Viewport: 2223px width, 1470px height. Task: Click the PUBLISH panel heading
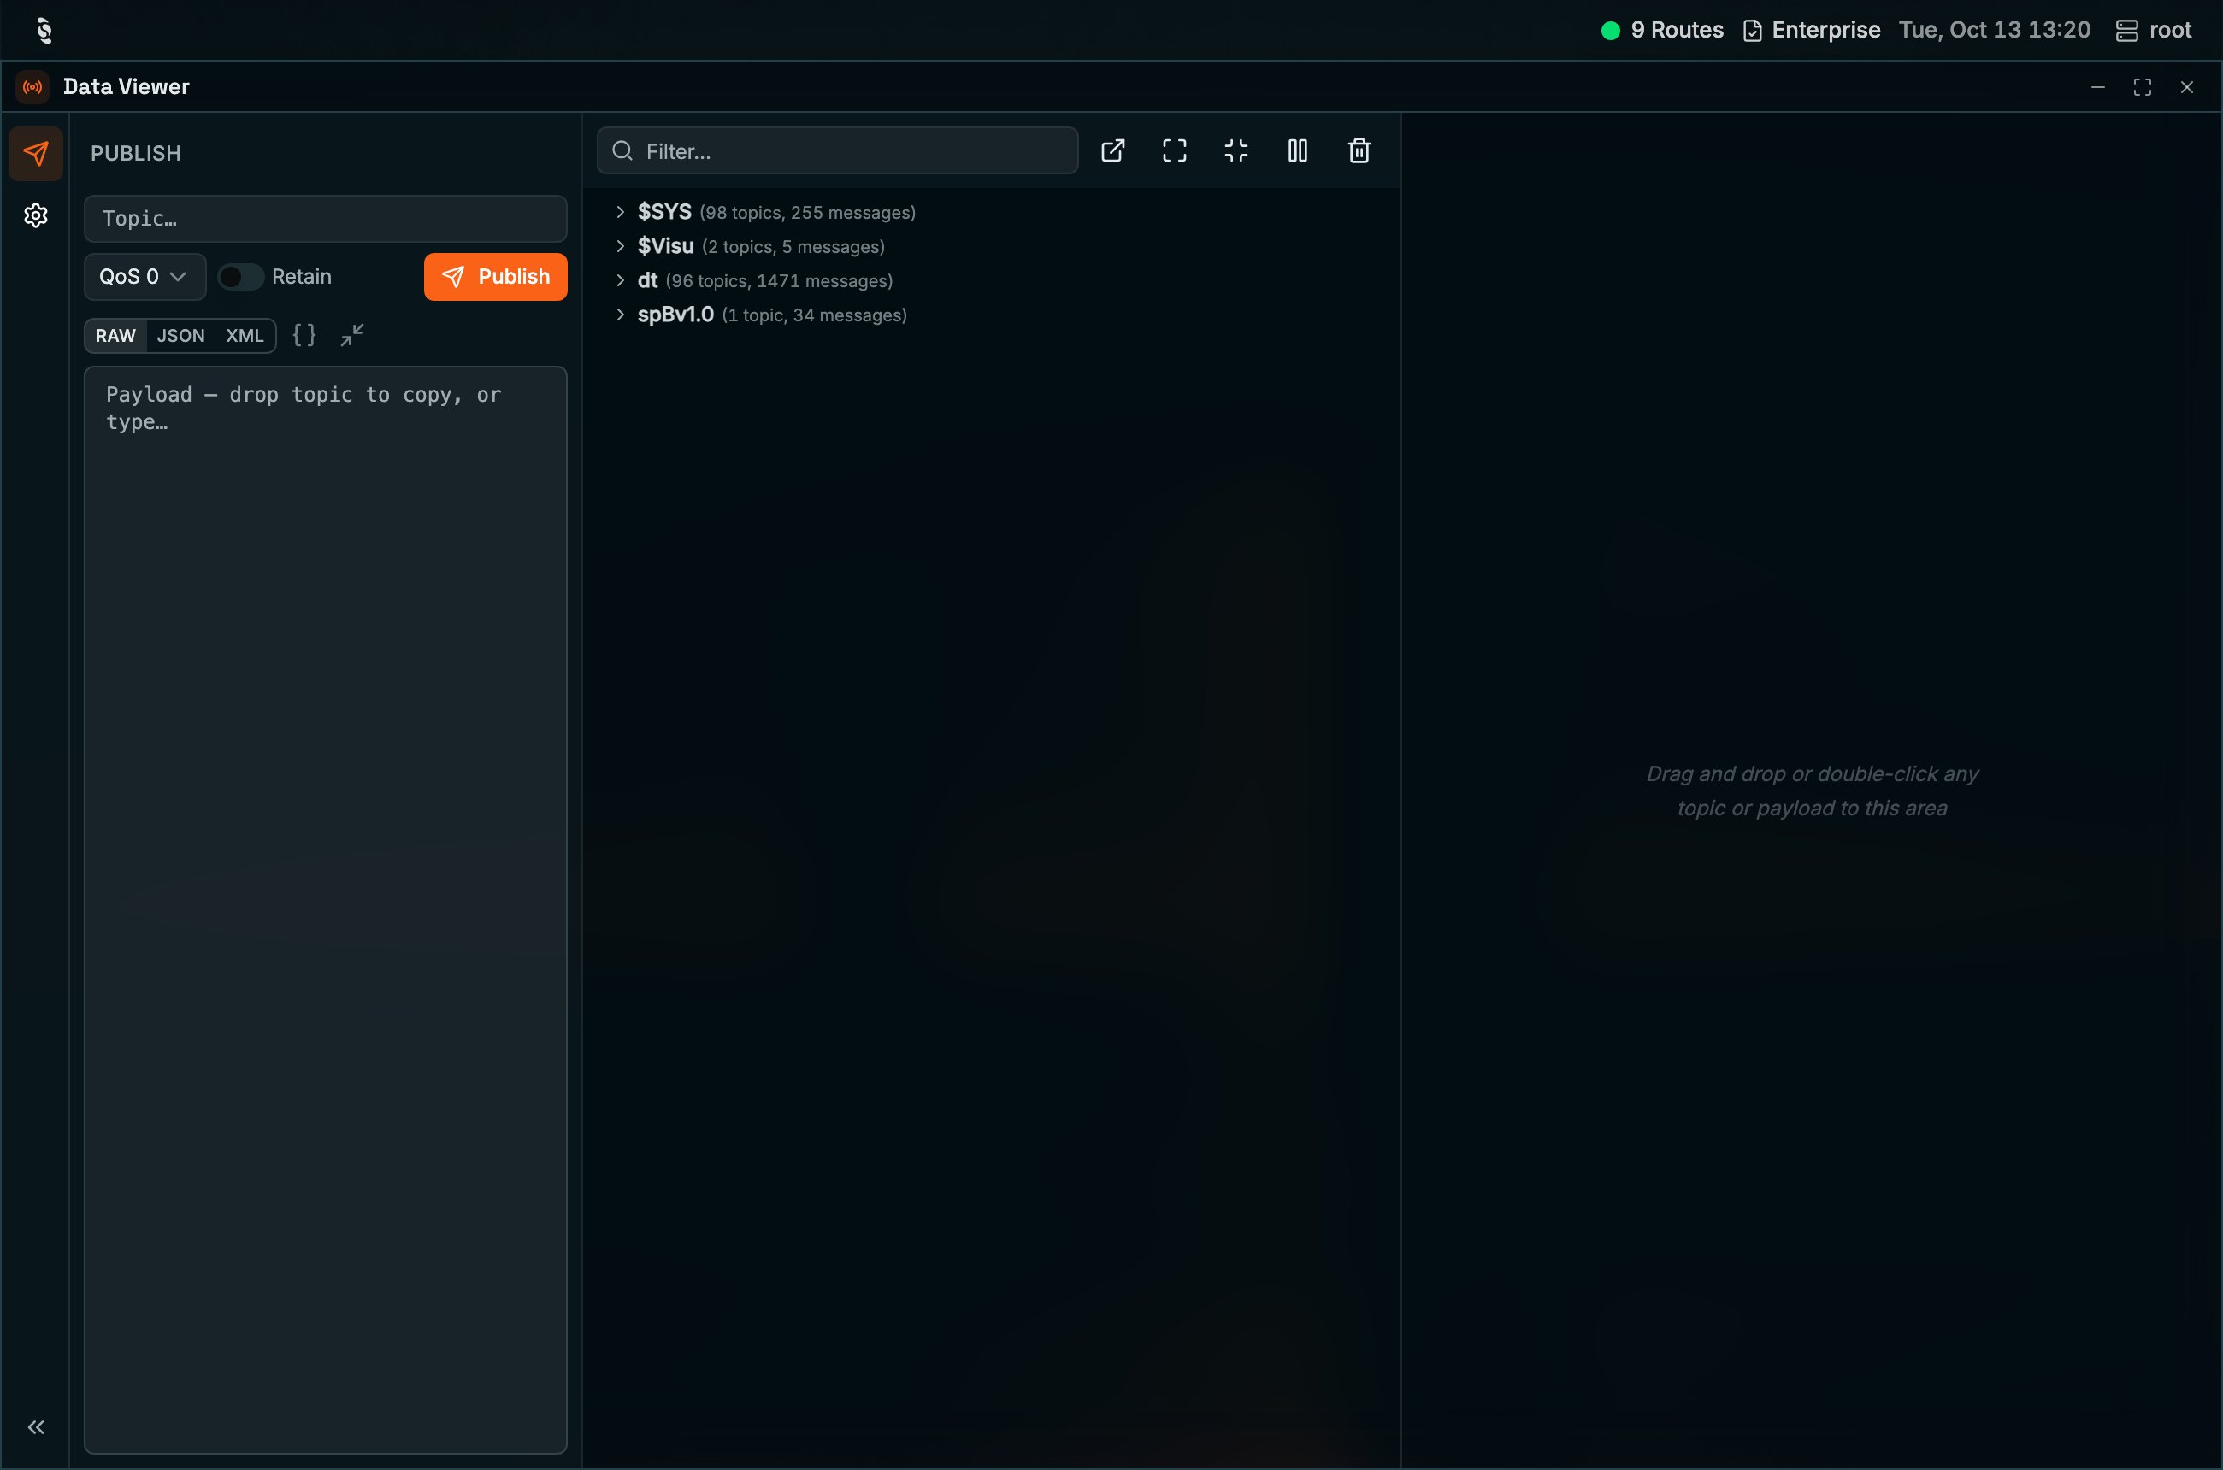(x=136, y=153)
